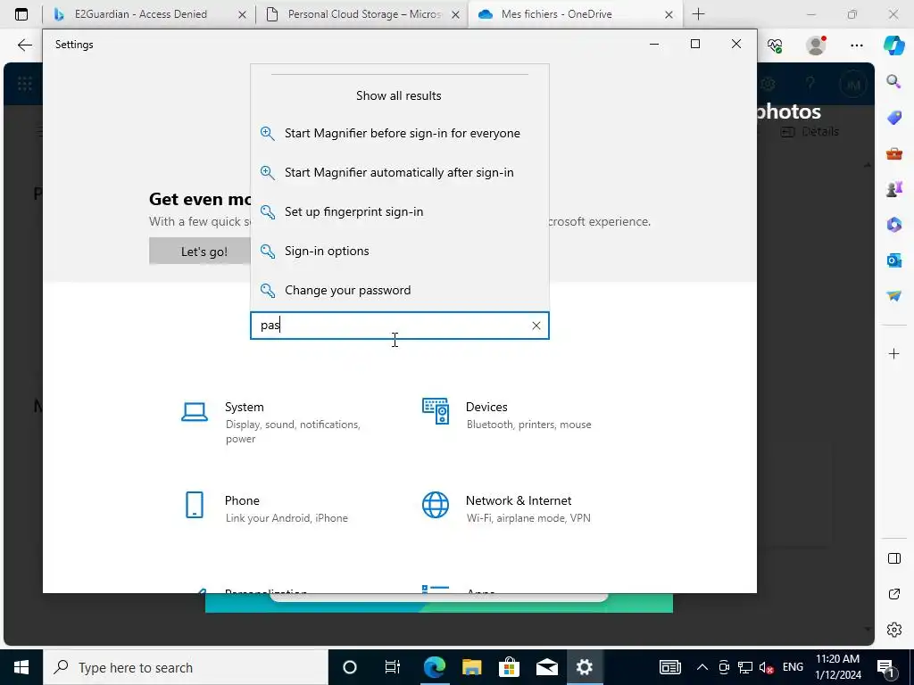Close the Personal Cloud Storage tab
This screenshot has width=914, height=685.
(456, 14)
